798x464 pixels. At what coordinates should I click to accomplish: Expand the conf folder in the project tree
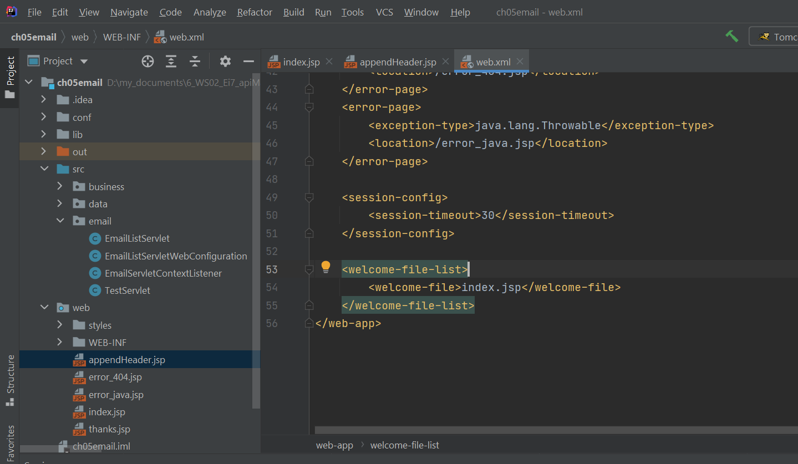tap(44, 116)
